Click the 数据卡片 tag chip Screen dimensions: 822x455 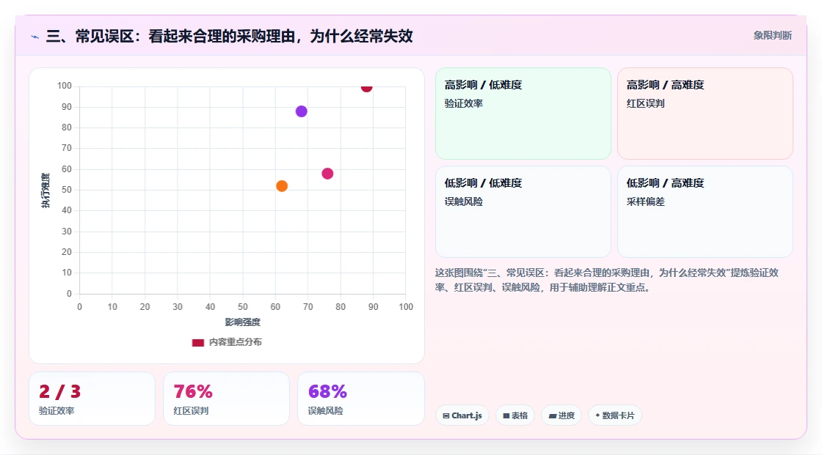tap(614, 415)
